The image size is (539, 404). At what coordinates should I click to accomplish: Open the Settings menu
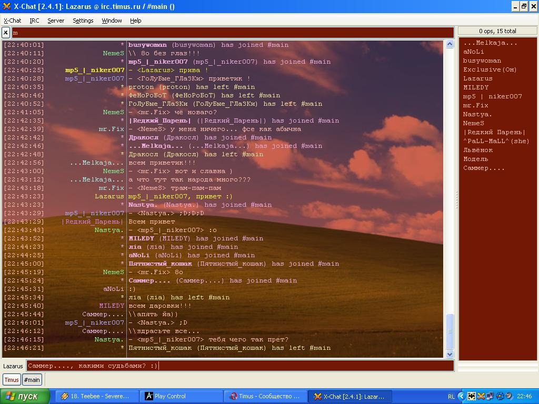(83, 21)
